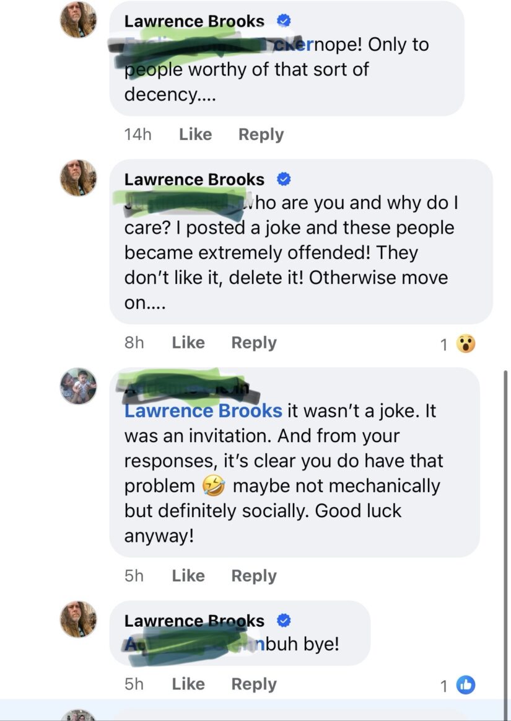The height and width of the screenshot is (721, 511).
Task: Like the 14h 'nope! Only to' comment
Action: (195, 135)
